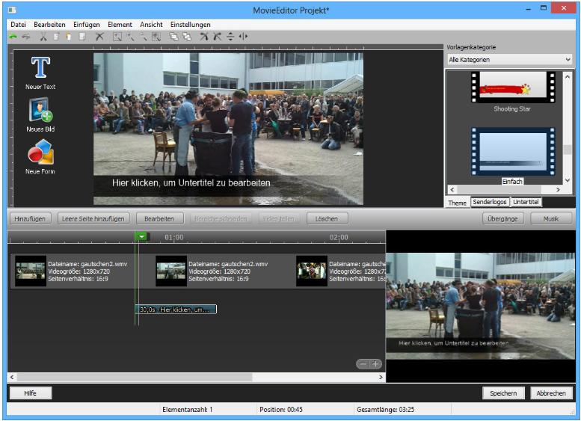Select the subtitle clip on the timeline
The height and width of the screenshot is (421, 581).
[176, 309]
